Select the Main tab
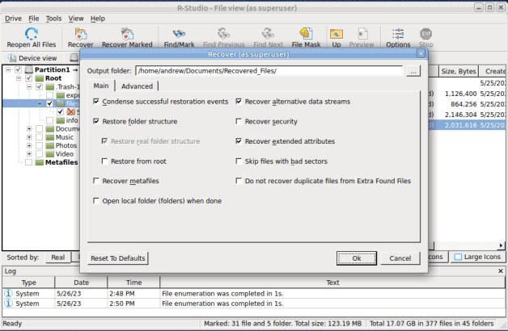This screenshot has width=508, height=331. 101,86
